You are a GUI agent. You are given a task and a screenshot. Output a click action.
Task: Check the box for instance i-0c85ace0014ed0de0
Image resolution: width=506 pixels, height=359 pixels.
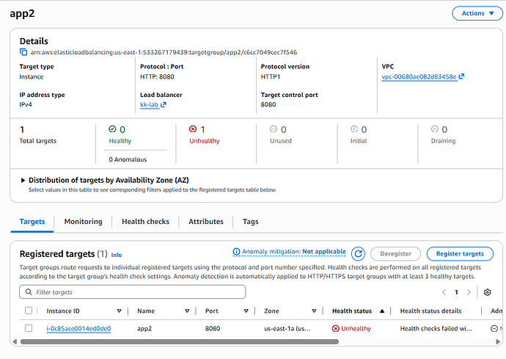29,328
